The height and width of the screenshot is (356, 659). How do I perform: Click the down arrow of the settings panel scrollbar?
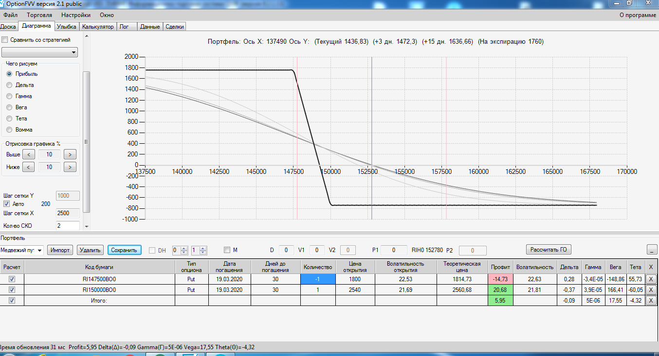(87, 226)
